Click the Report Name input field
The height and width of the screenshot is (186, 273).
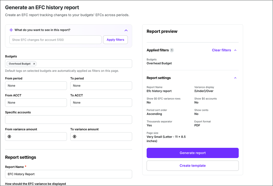(x=69, y=174)
